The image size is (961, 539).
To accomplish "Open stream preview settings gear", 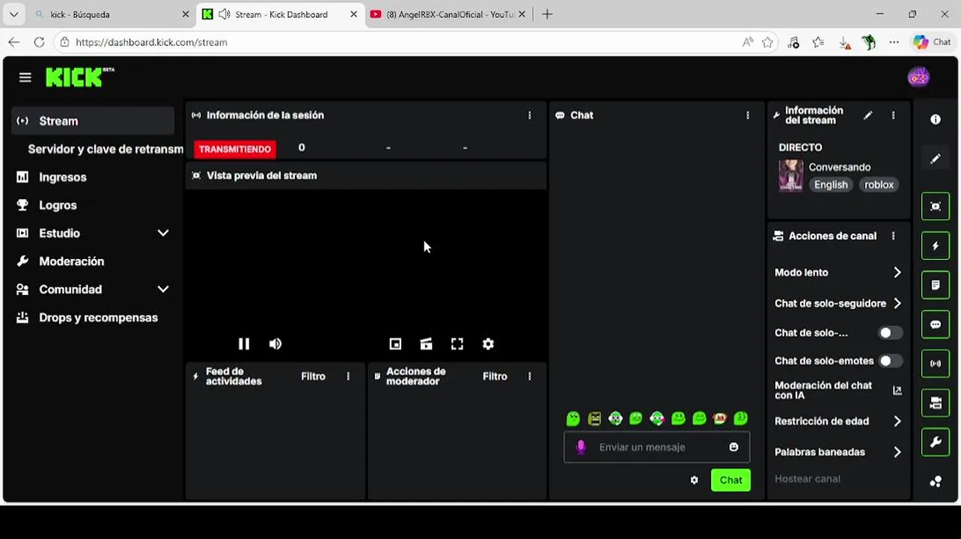I will (x=488, y=344).
